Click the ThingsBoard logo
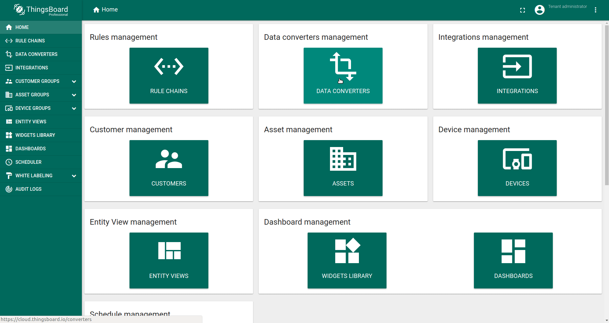609x323 pixels. click(x=41, y=10)
